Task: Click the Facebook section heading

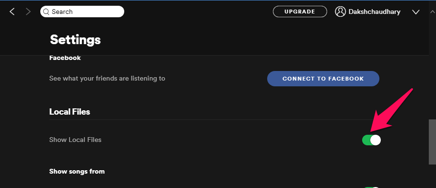Action: (65, 58)
